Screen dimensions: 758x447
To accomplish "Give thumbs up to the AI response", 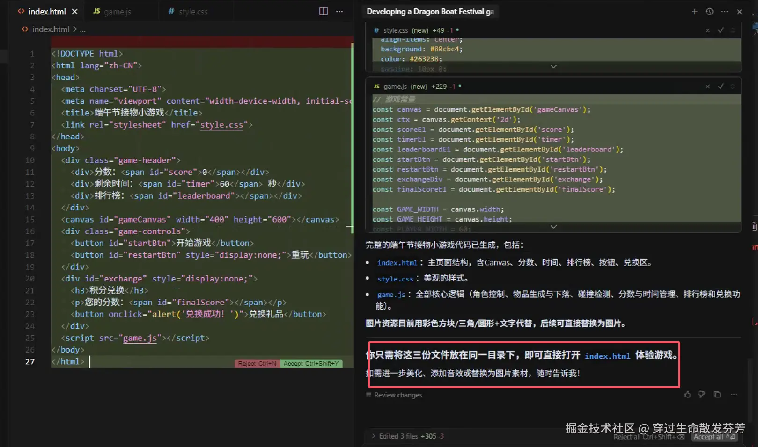I will (x=687, y=394).
